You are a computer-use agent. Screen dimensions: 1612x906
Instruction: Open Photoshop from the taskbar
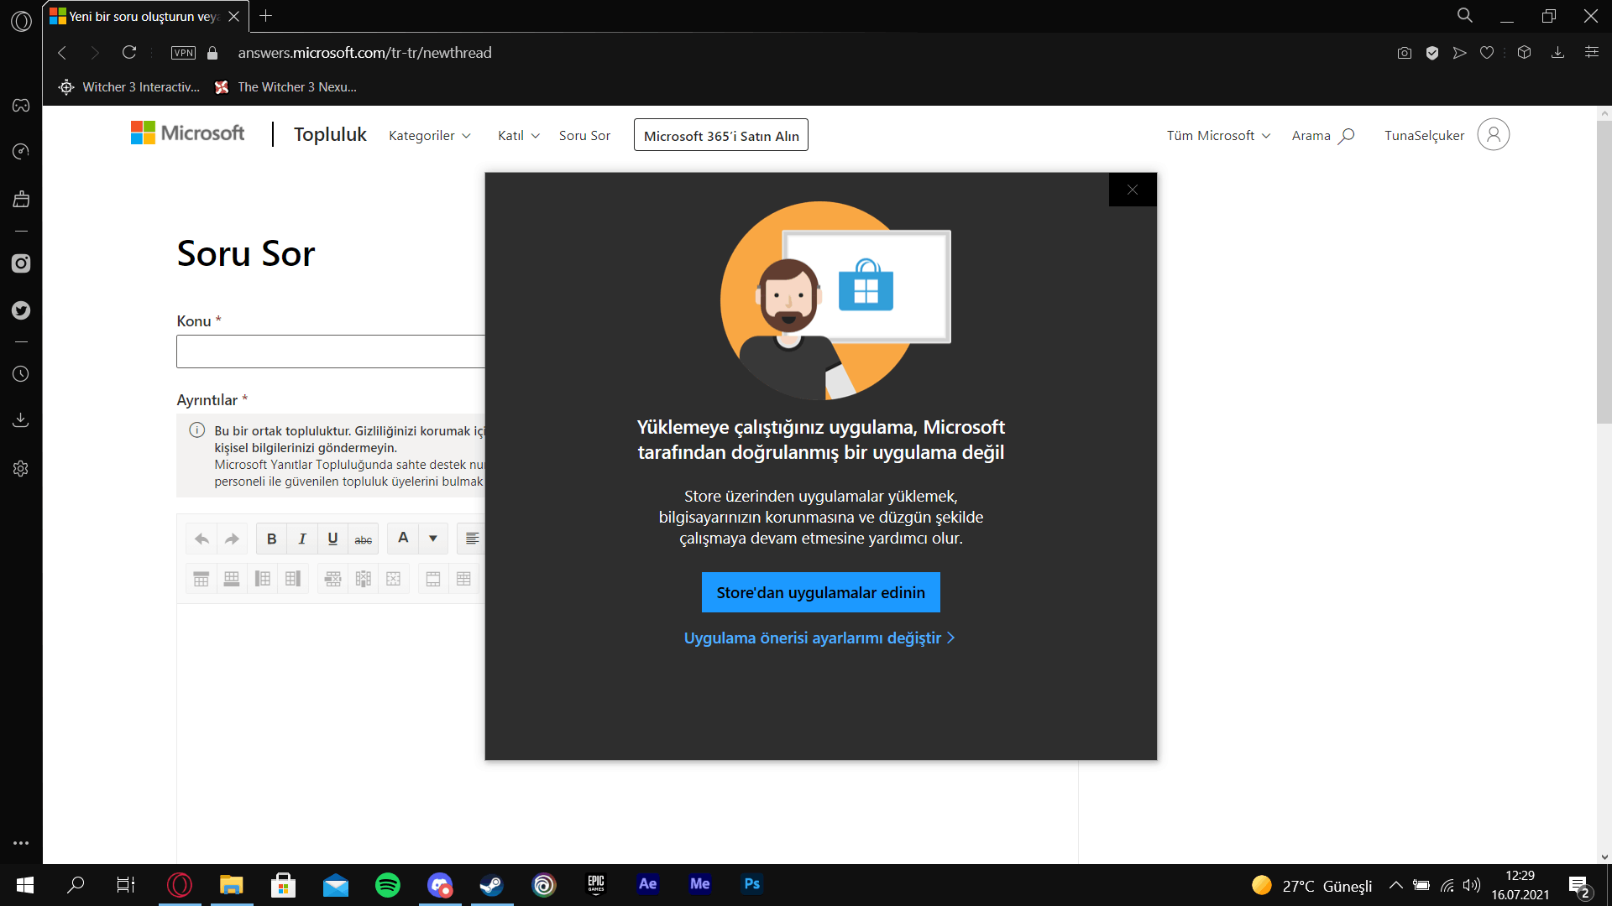(752, 885)
